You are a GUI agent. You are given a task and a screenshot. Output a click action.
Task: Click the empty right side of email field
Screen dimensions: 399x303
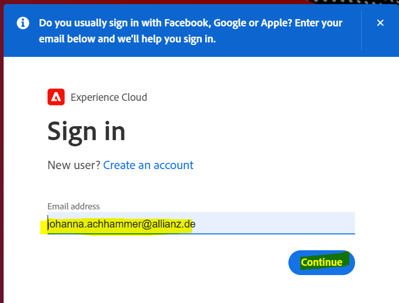(x=275, y=223)
